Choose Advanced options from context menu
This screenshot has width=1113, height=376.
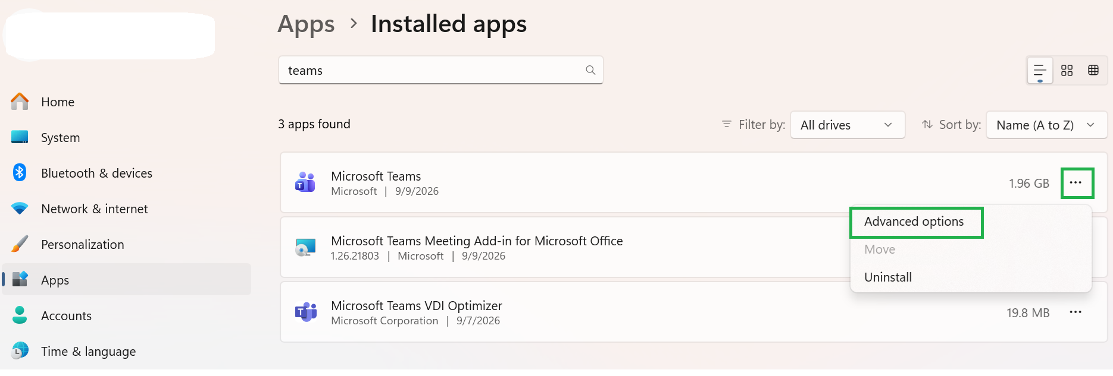click(914, 222)
